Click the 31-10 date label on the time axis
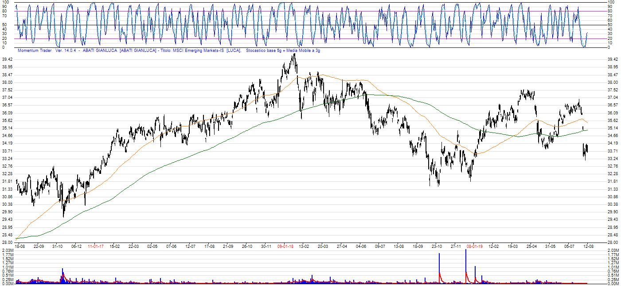This screenshot has width=621, height=286. 58,246
